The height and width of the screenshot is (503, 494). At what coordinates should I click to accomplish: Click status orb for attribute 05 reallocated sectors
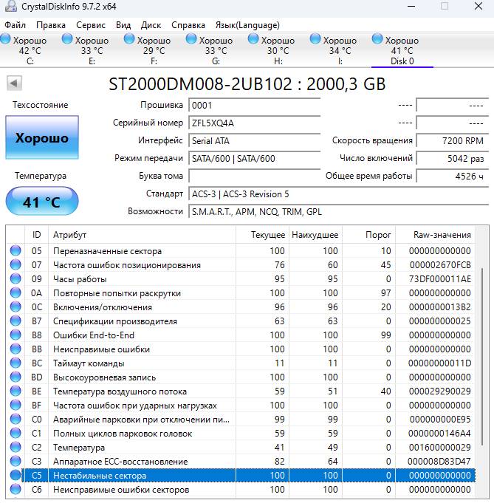click(16, 251)
